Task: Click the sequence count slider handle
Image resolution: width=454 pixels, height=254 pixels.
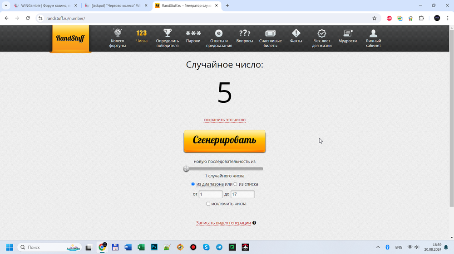Action: point(186,168)
